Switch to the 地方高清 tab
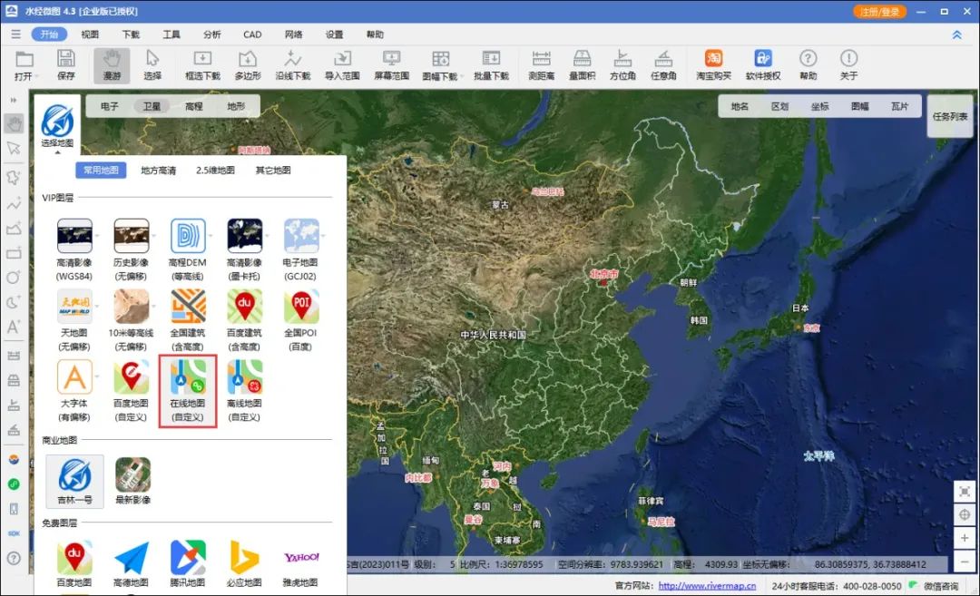Image resolution: width=980 pixels, height=596 pixels. [x=158, y=170]
